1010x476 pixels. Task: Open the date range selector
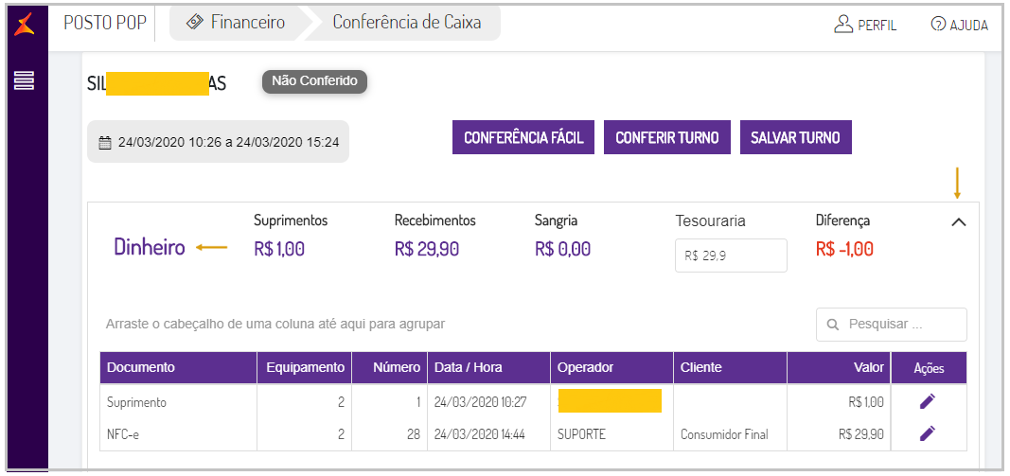(x=218, y=142)
